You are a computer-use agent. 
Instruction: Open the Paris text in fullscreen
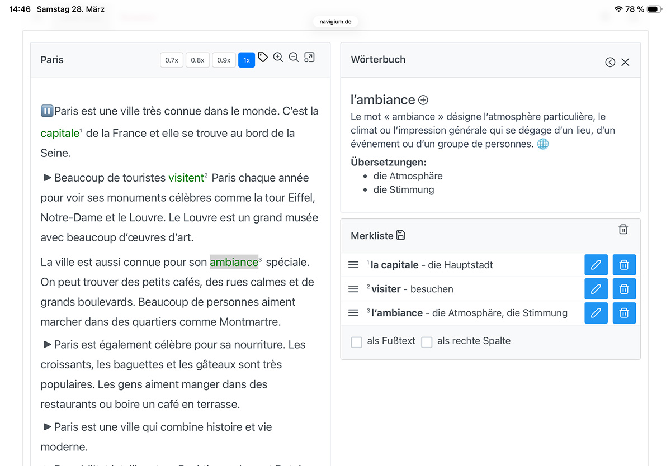tap(309, 58)
